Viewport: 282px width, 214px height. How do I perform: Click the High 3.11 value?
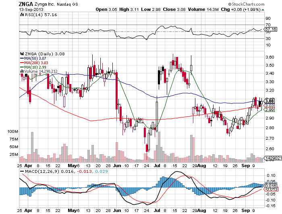click(x=129, y=9)
